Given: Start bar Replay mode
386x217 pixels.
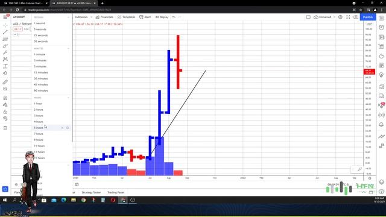Looking at the screenshot, I should click(162, 17).
